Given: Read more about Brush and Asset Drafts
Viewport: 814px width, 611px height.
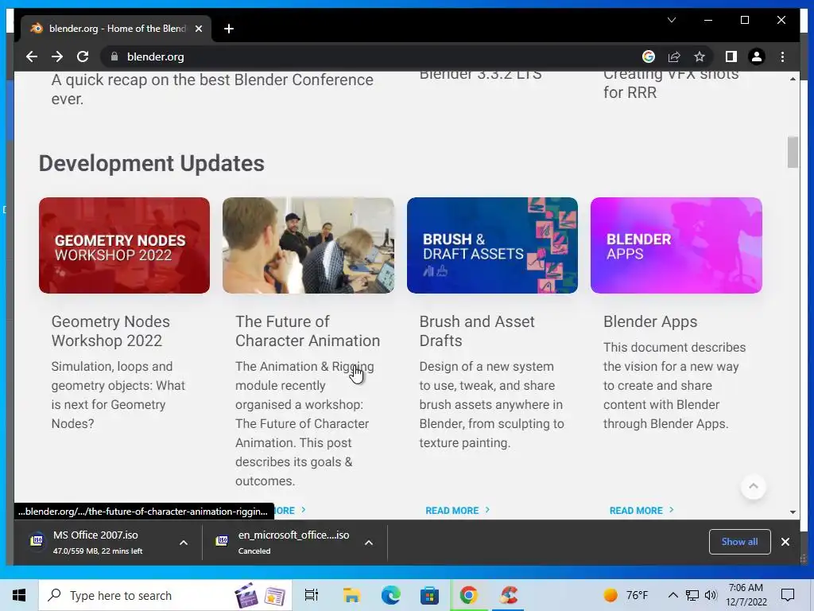Looking at the screenshot, I should tap(457, 510).
